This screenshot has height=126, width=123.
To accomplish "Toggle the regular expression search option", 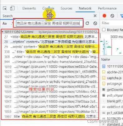I will 12,23.
